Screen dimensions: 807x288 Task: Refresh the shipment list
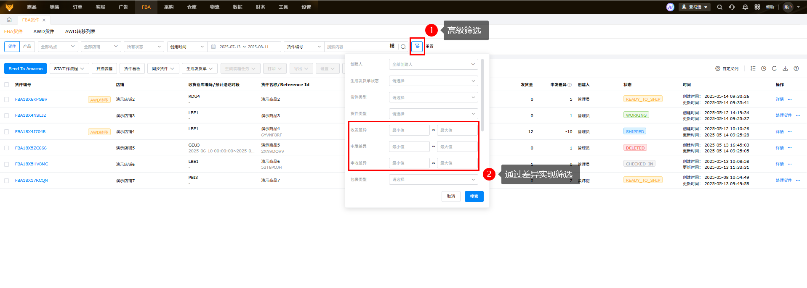(x=774, y=68)
